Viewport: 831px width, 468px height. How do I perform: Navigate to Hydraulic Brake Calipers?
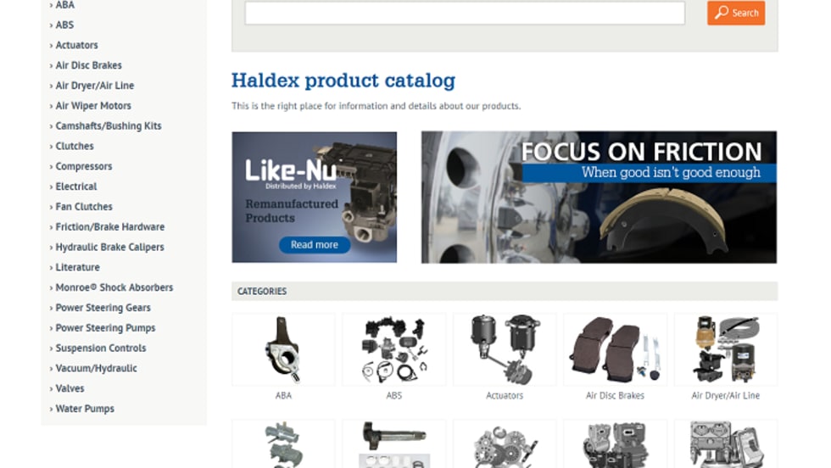[109, 247]
